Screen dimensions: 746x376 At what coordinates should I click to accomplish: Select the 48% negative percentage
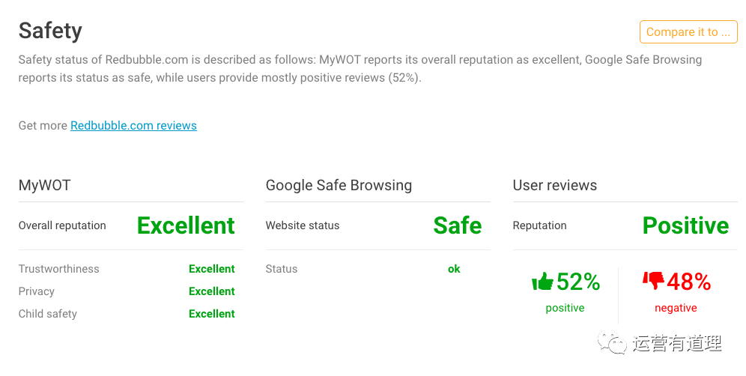tap(689, 282)
